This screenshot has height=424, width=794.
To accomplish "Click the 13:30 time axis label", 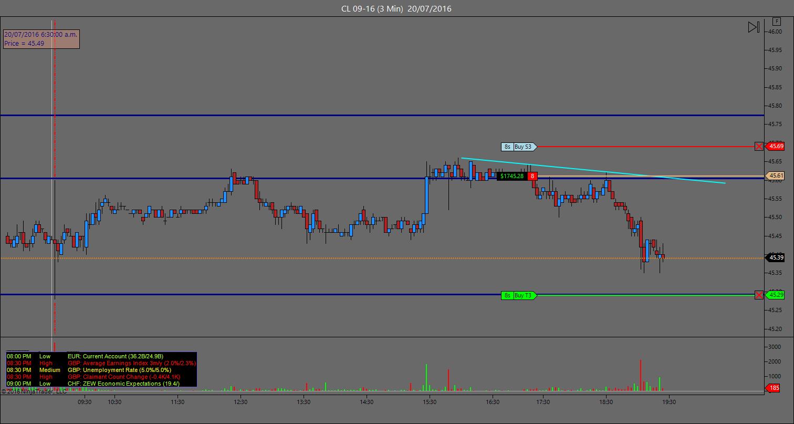I will pos(304,402).
